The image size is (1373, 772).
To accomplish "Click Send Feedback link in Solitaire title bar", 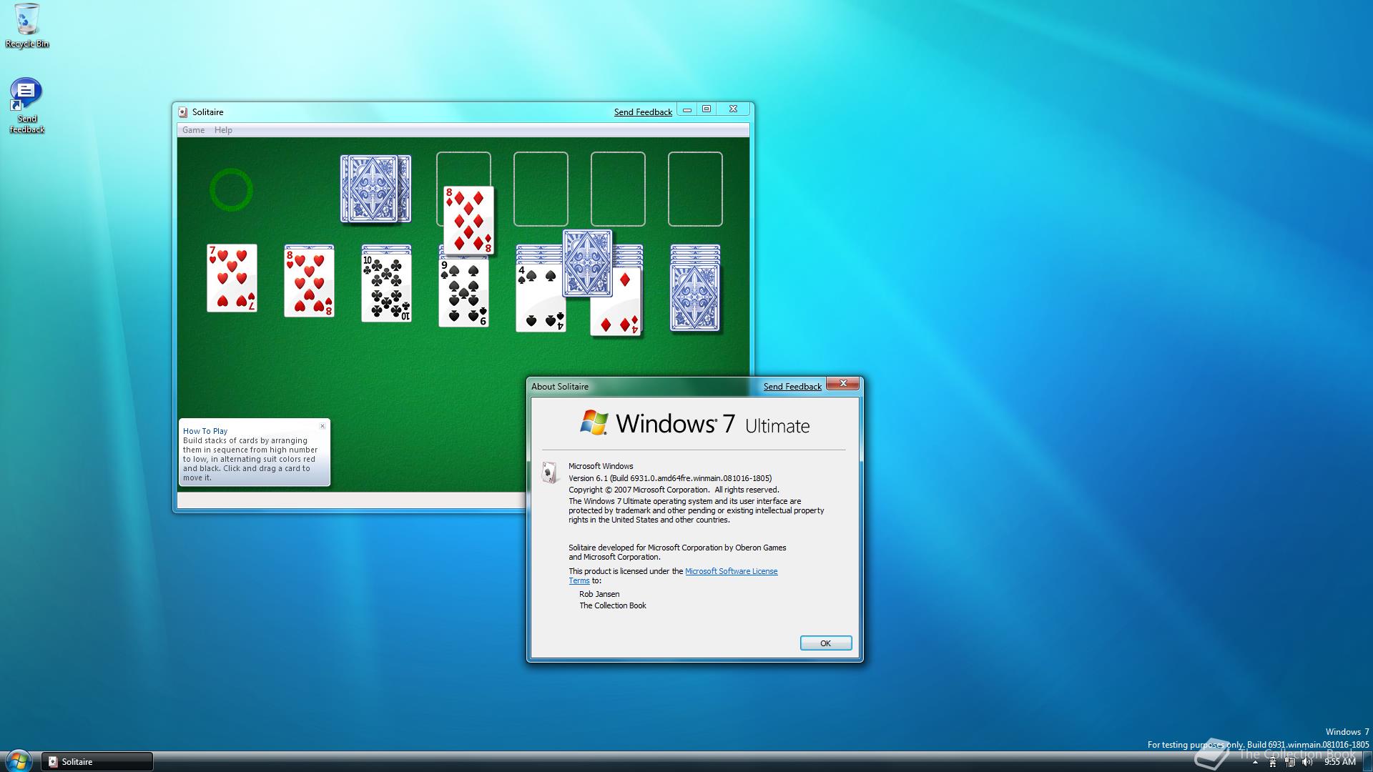I will point(643,112).
